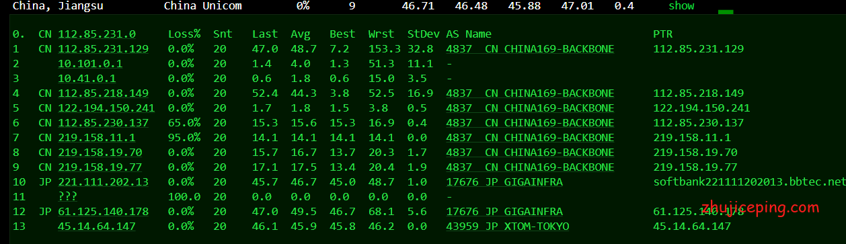Select the 10.41.0.1 hop address

(x=87, y=78)
